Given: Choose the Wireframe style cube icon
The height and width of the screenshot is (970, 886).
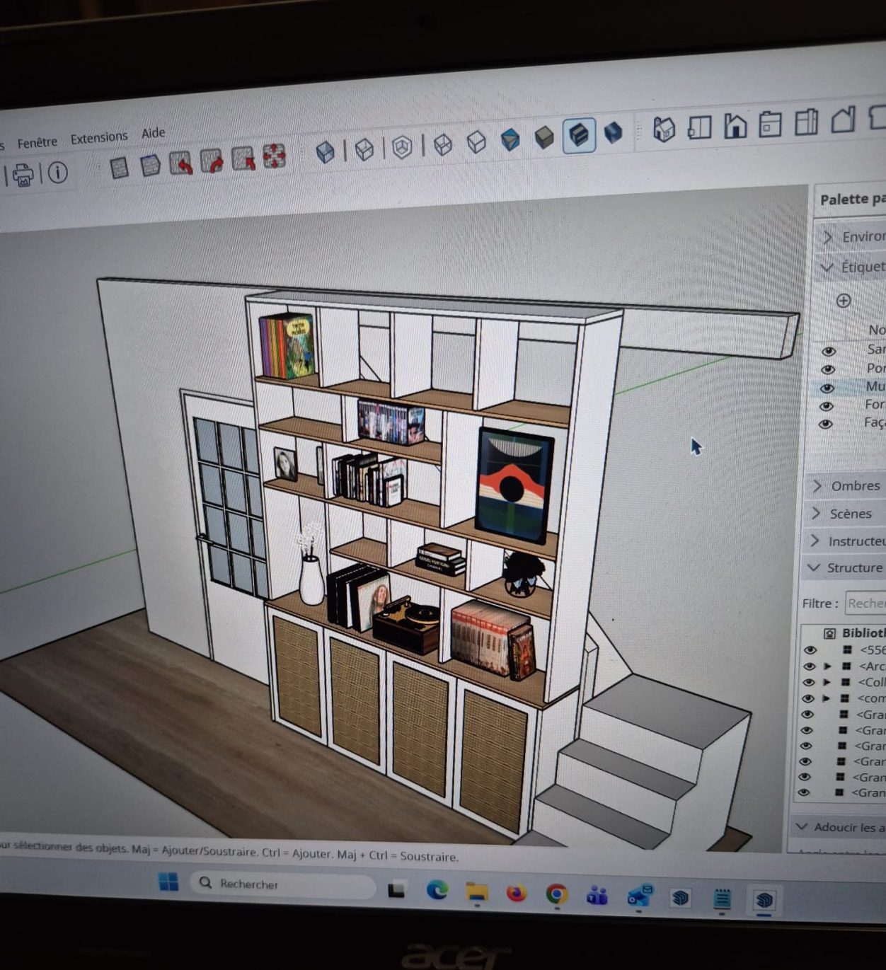Looking at the screenshot, I should [x=442, y=144].
